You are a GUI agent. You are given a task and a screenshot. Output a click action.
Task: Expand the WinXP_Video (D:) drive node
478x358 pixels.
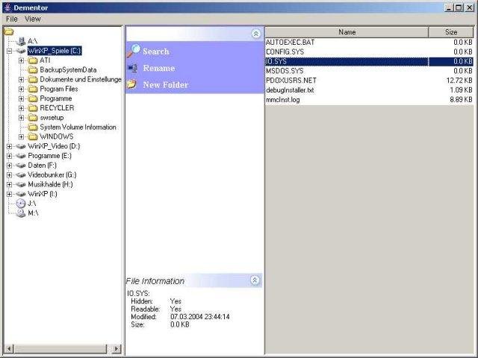point(9,146)
